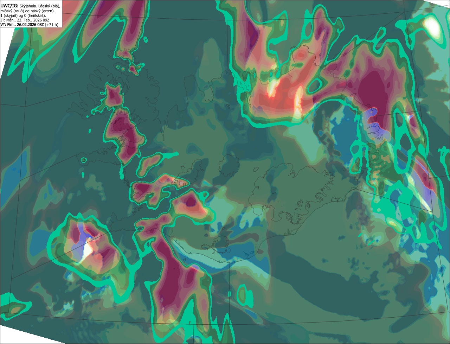This screenshot has width=450, height=344.
Task: Select the text 'Skýjahula. Lágský (blá),'
Action: coord(40,6)
